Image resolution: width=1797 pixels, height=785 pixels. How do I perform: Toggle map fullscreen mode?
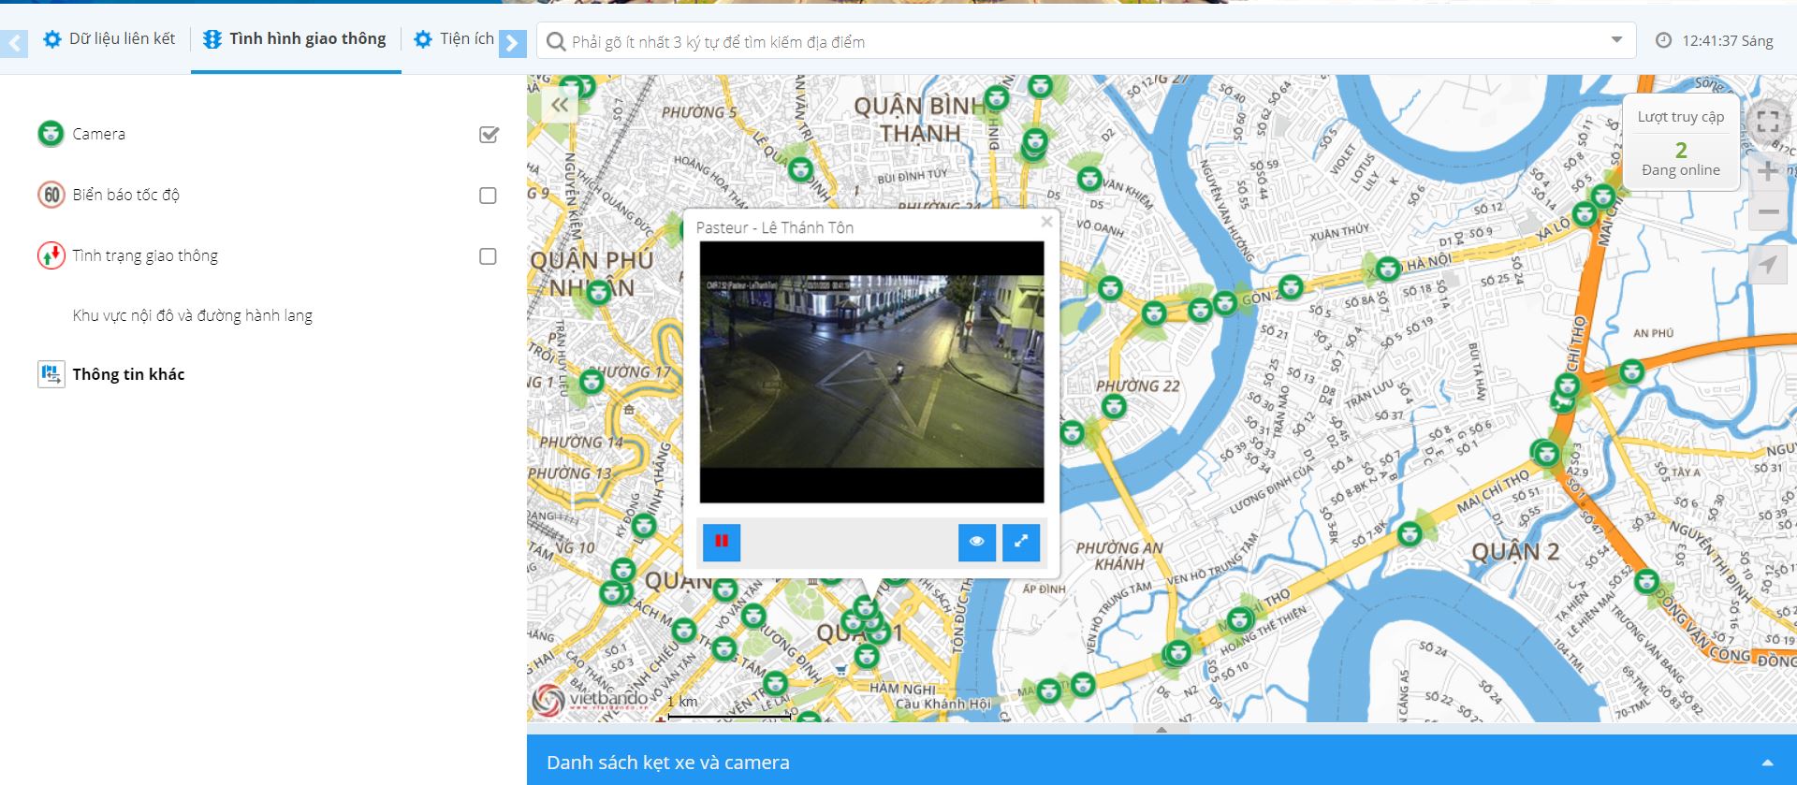[x=1767, y=122]
